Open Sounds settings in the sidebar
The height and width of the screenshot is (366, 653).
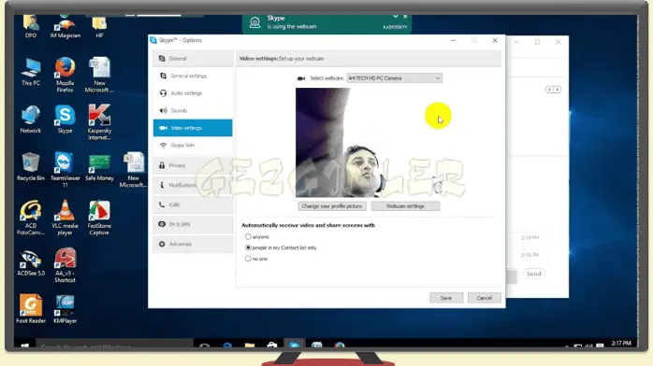click(193, 110)
